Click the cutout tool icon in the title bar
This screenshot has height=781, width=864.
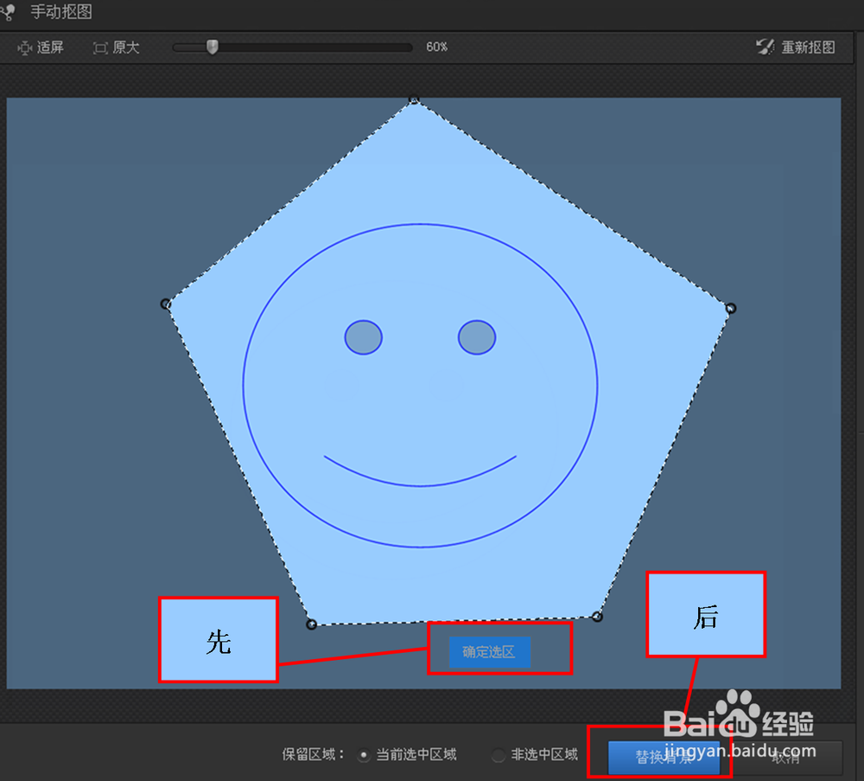tap(9, 12)
